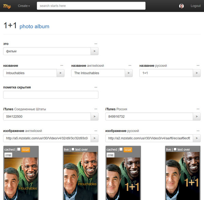Click the user avatar icon
This screenshot has width=204, height=200.
pos(182,6)
